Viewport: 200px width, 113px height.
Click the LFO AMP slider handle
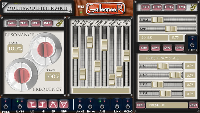[x=171, y=29]
